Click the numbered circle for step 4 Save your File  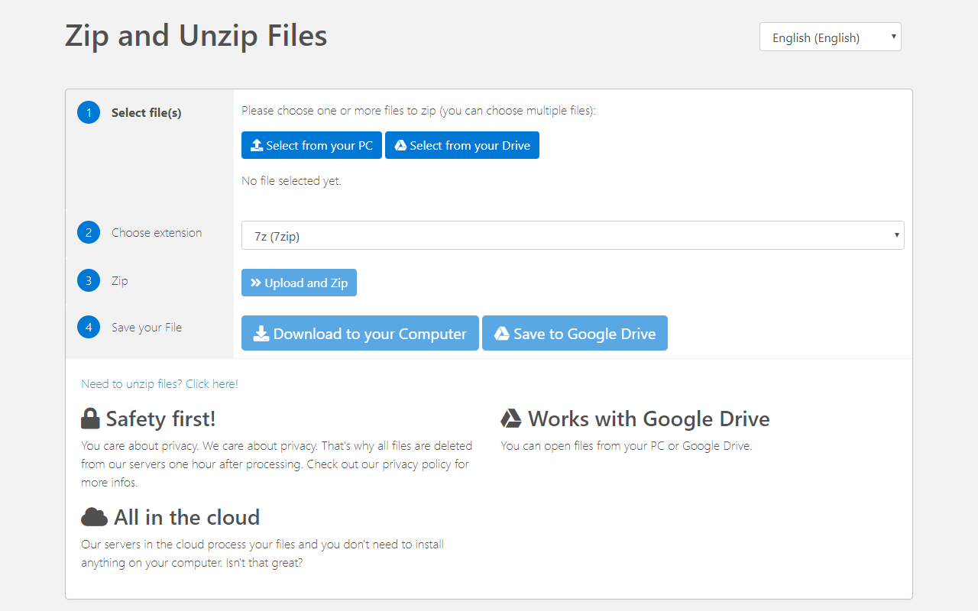(88, 327)
